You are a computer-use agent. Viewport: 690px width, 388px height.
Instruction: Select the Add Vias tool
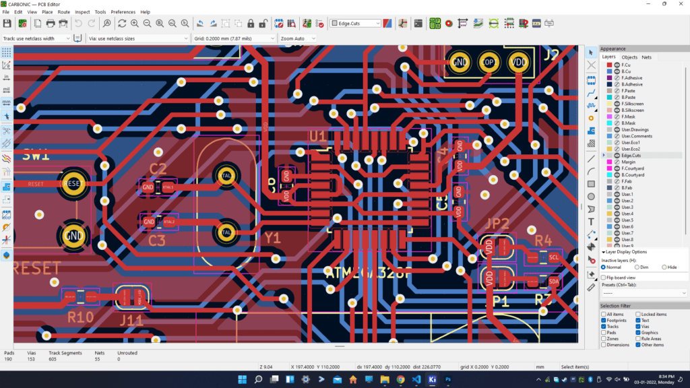coord(591,119)
